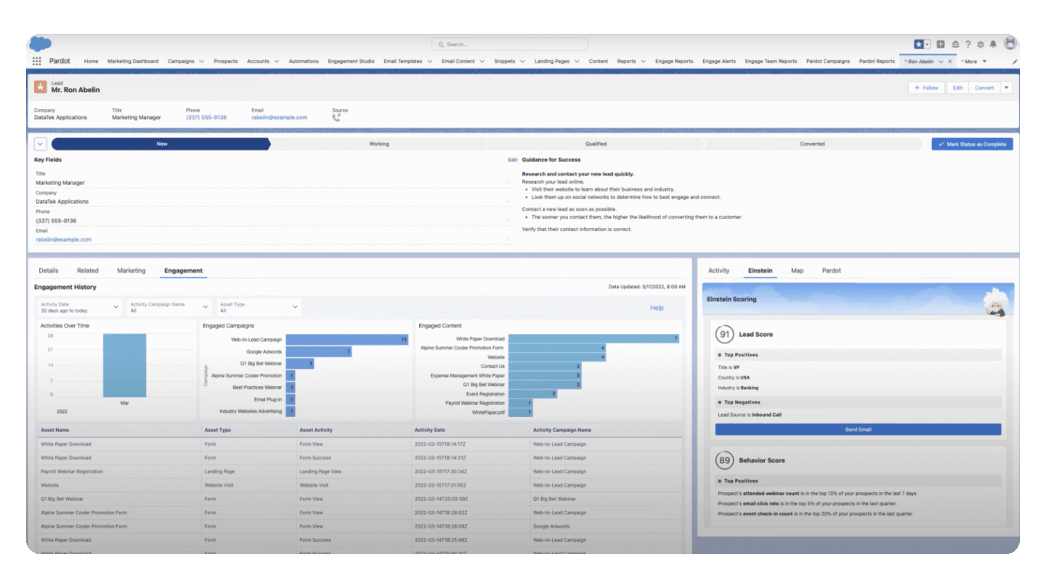Open the Help question mark icon
Viewport: 1046px width, 588px height.
tap(968, 44)
